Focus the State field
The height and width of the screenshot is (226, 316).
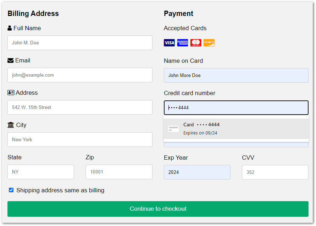coord(41,172)
